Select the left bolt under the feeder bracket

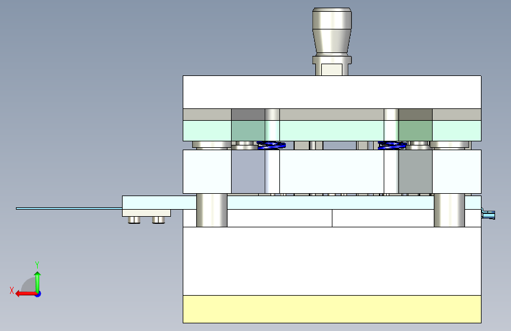coord(134,220)
